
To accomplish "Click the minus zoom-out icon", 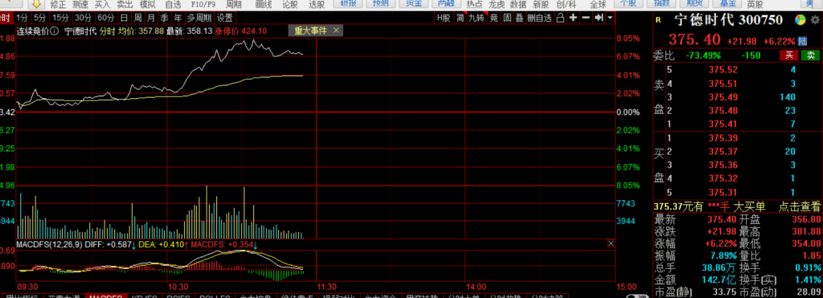I will tap(586, 18).
